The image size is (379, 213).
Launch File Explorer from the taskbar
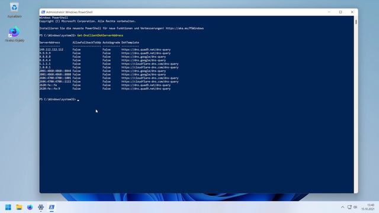(19, 207)
